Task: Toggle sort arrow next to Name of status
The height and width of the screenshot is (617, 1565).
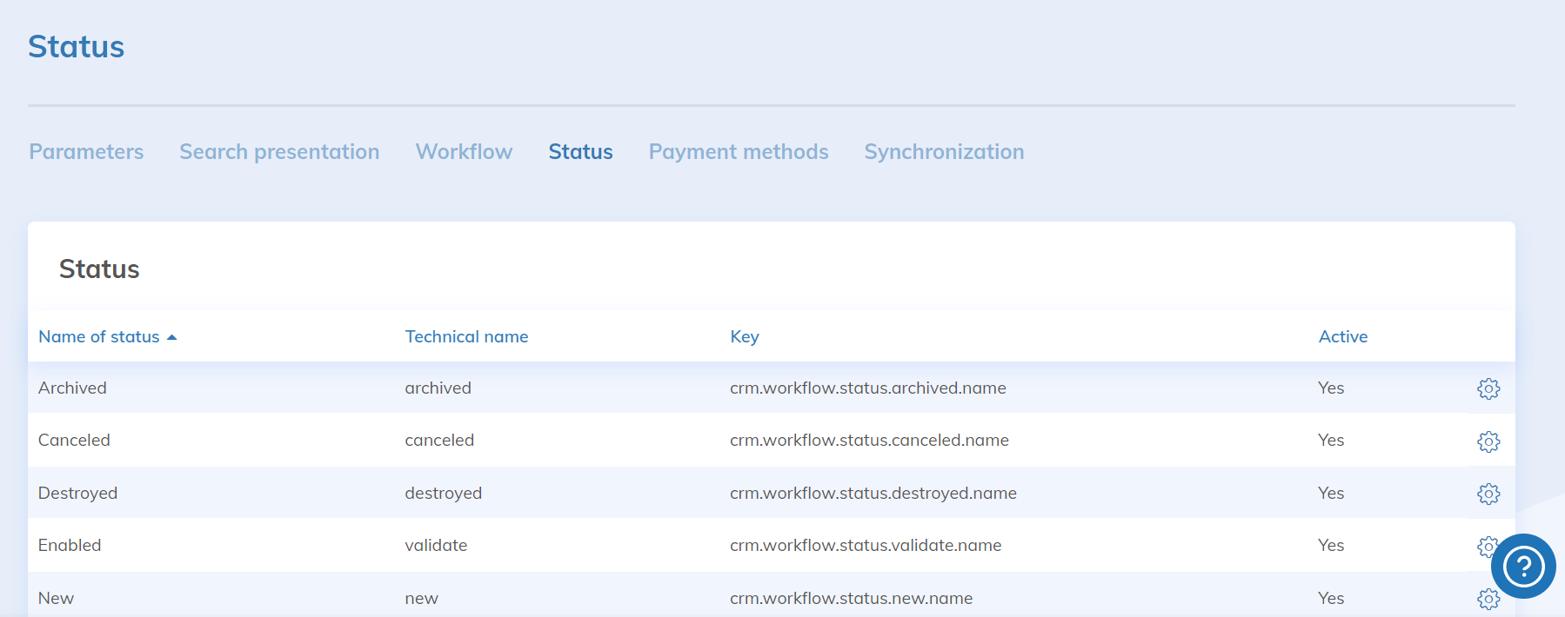Action: [172, 337]
